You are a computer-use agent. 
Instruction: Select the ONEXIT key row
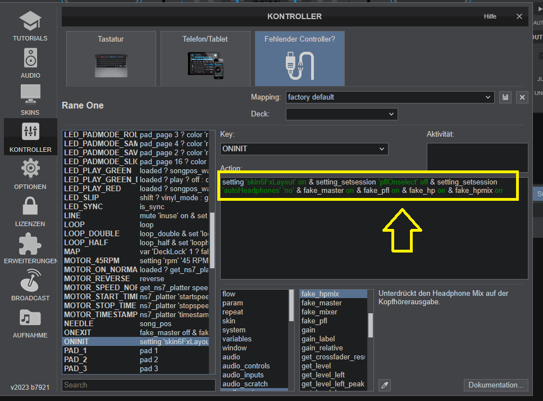136,332
